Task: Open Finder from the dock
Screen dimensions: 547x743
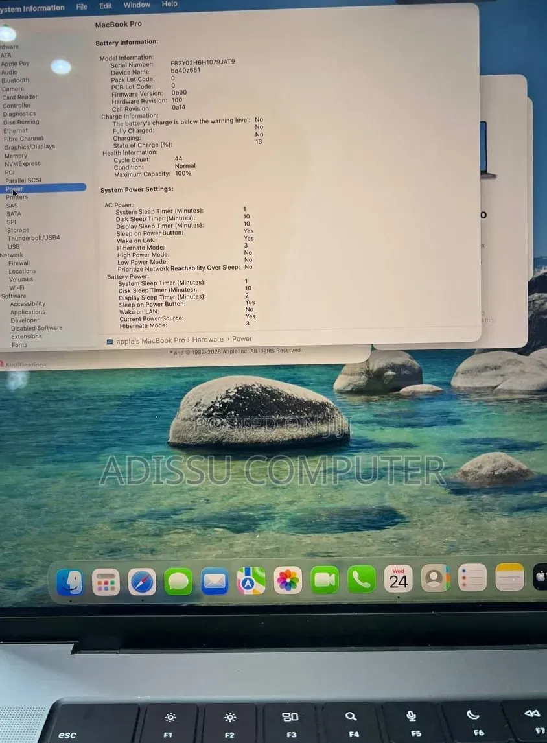Action: click(x=70, y=582)
